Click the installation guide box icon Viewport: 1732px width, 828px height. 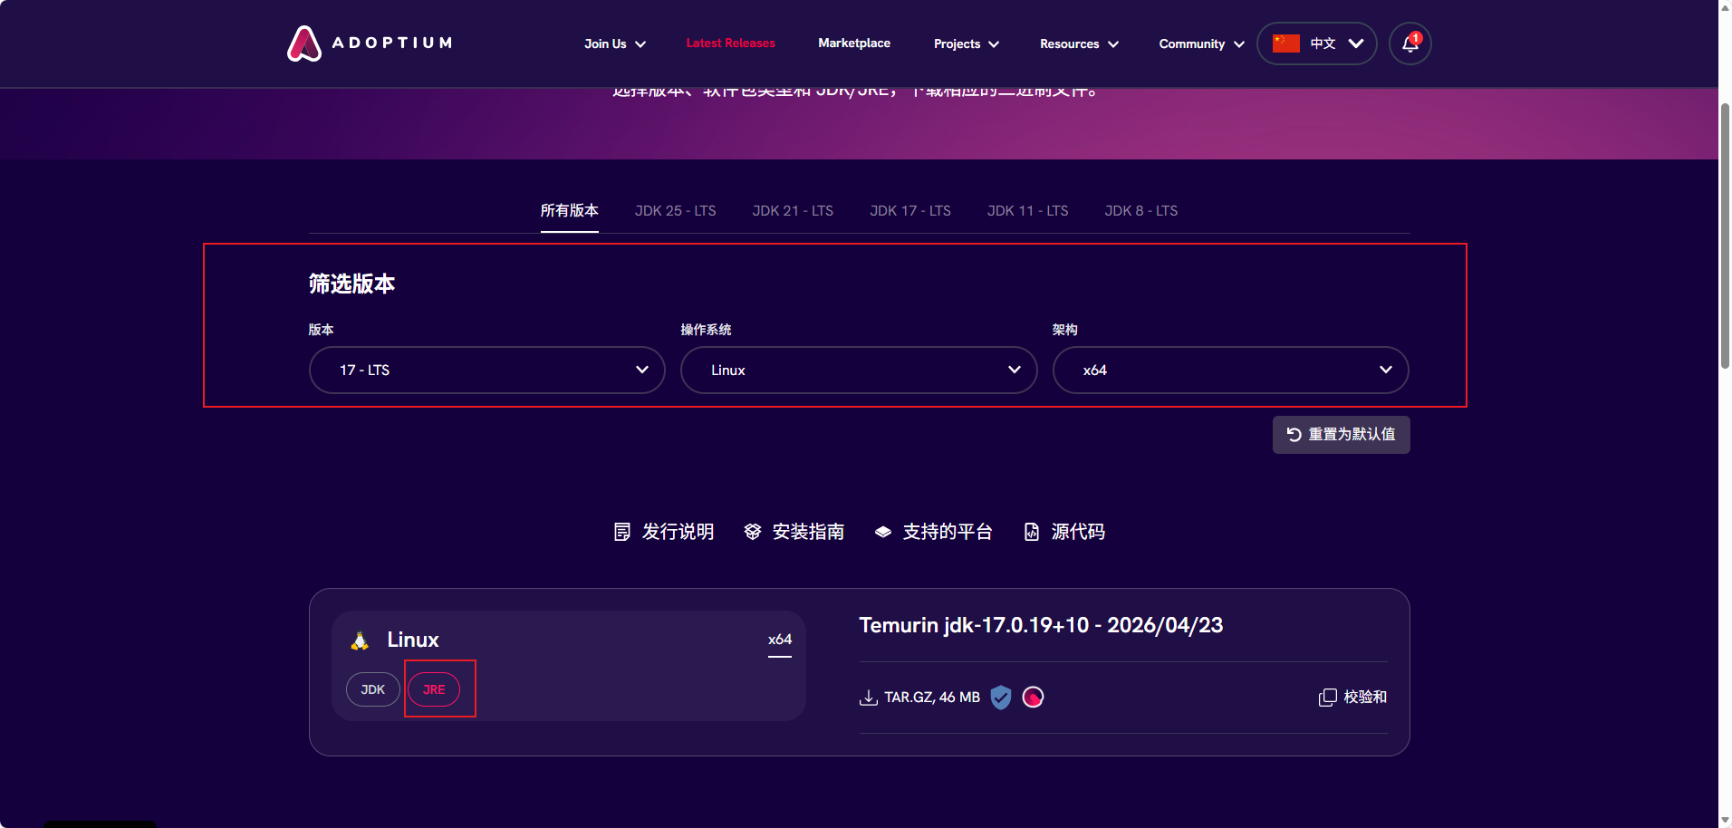pyautogui.click(x=753, y=532)
